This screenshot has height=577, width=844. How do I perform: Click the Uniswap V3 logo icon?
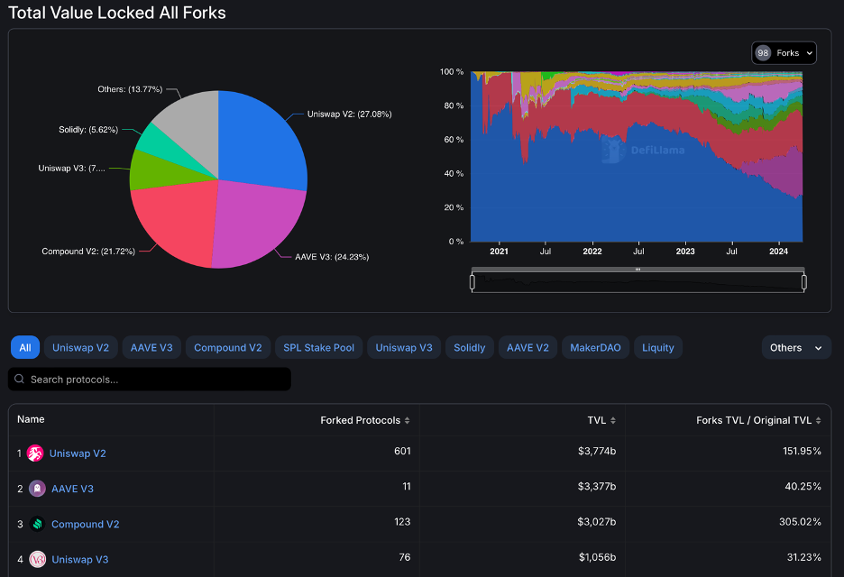pos(37,559)
